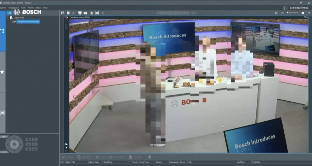312x166 pixels.
Task: Adjust the image pane pattern slider
Action: coord(293,13)
